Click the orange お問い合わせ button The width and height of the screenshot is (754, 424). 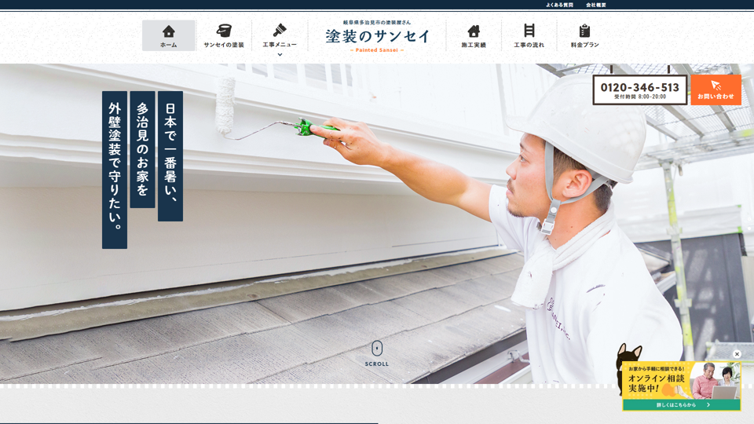[716, 90]
